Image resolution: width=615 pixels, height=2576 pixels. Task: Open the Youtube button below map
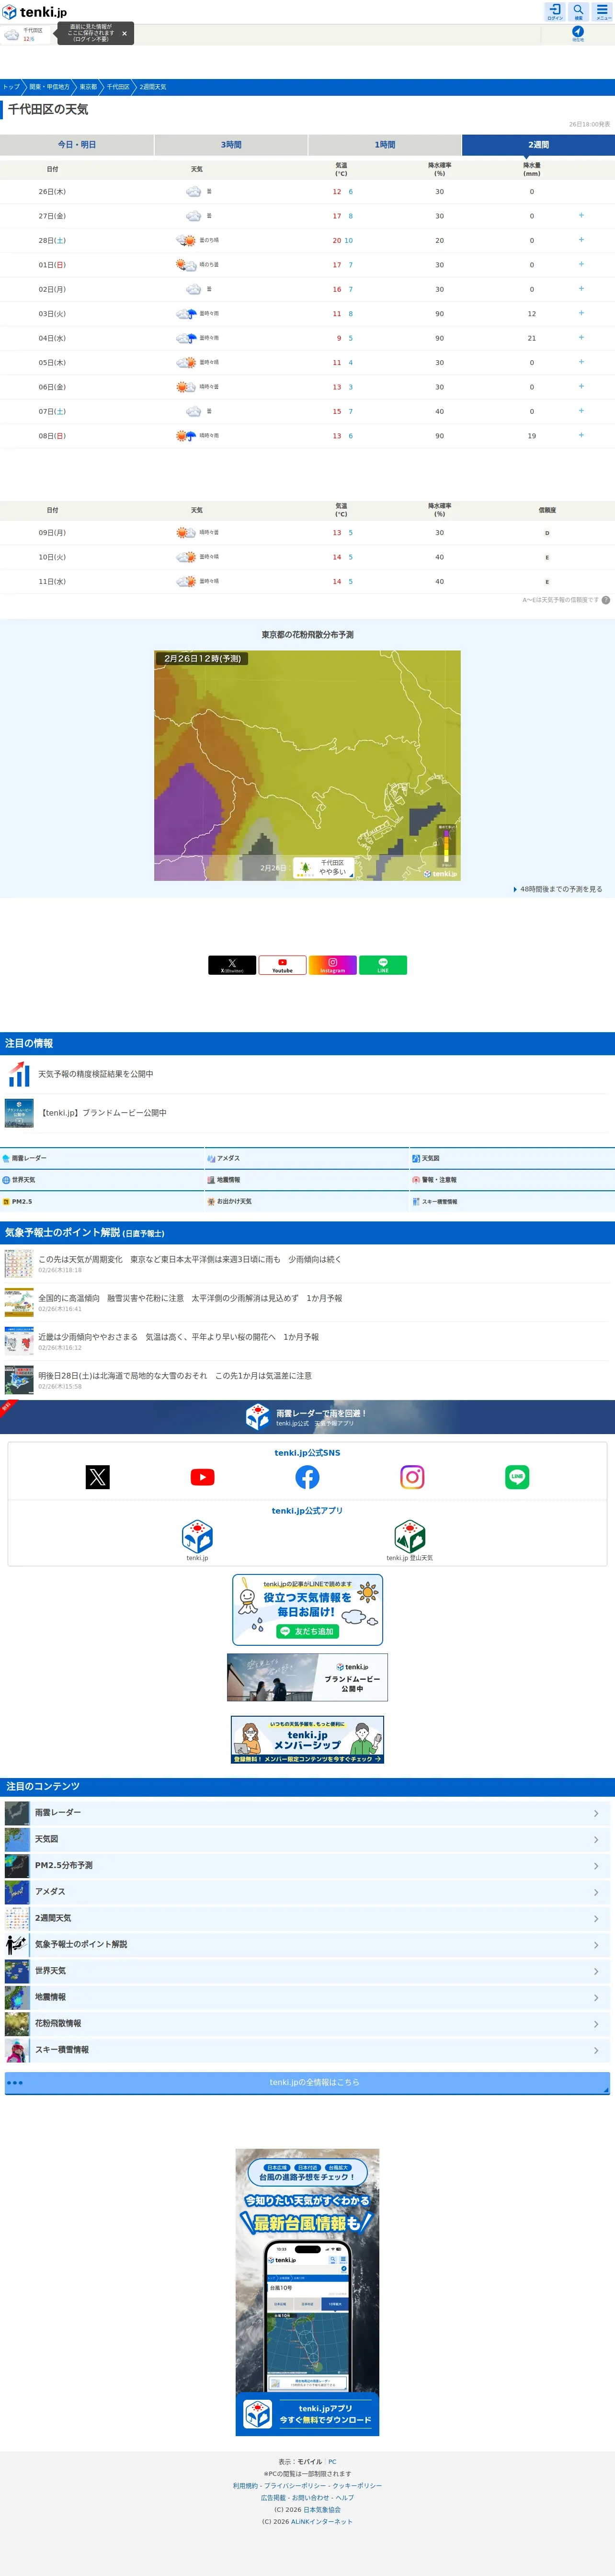pos(283,965)
